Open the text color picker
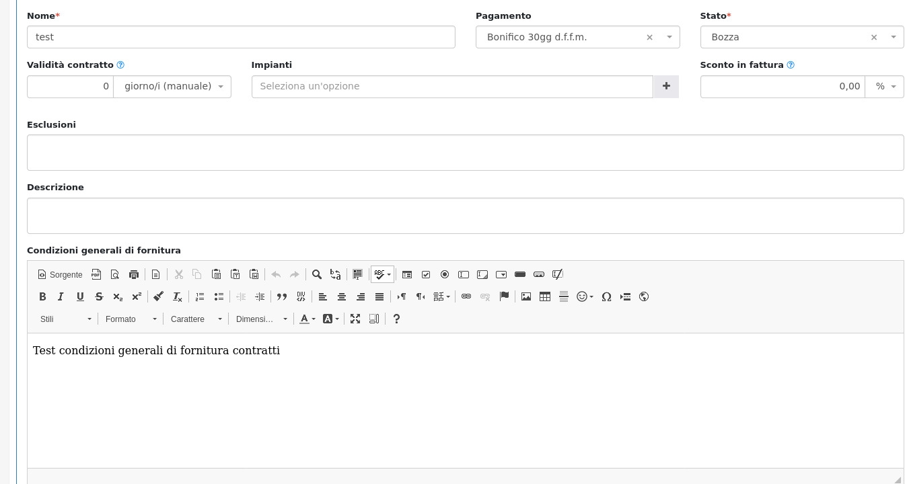Viewport: 909px width, 484px height. click(x=307, y=319)
